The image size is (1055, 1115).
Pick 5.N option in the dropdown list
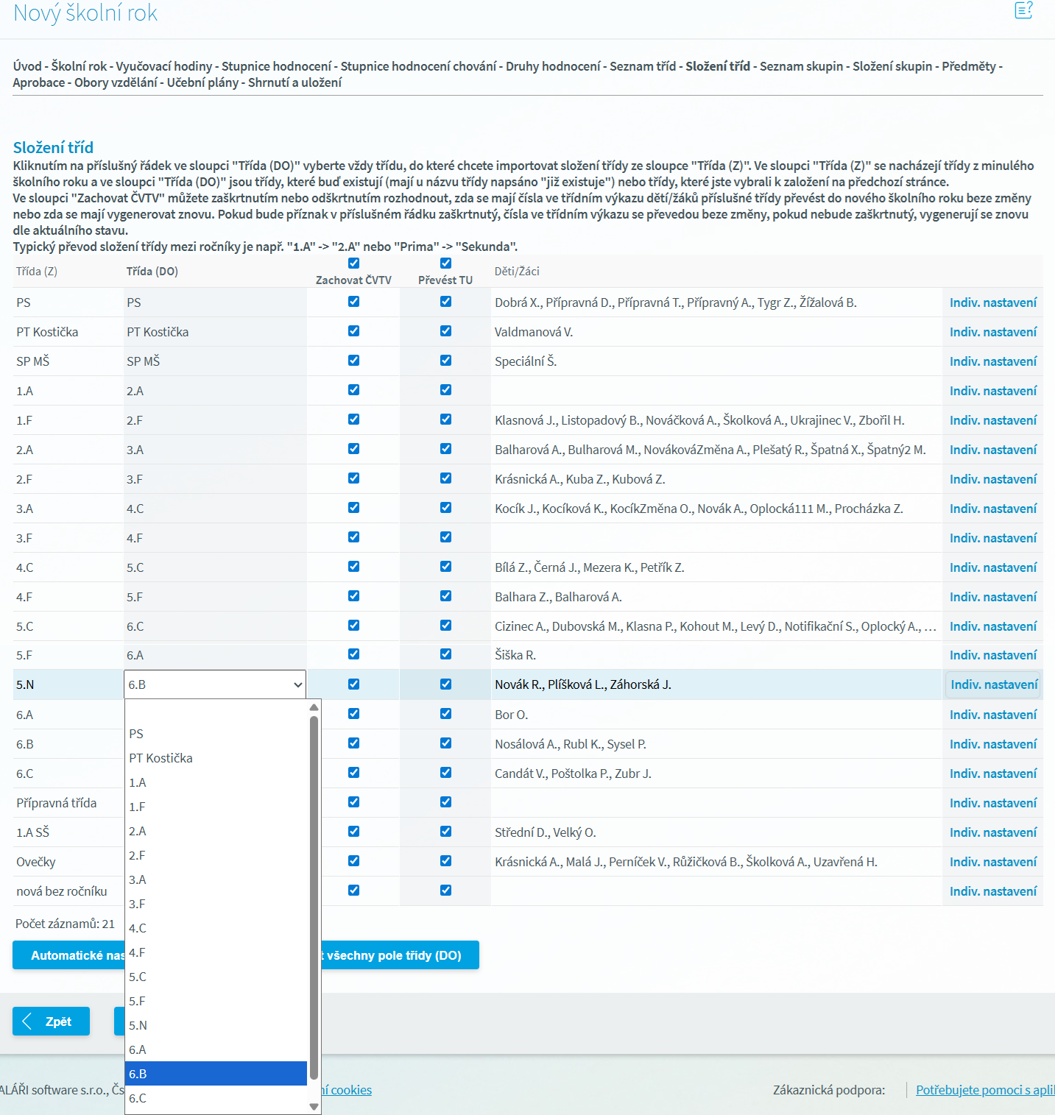point(138,1025)
